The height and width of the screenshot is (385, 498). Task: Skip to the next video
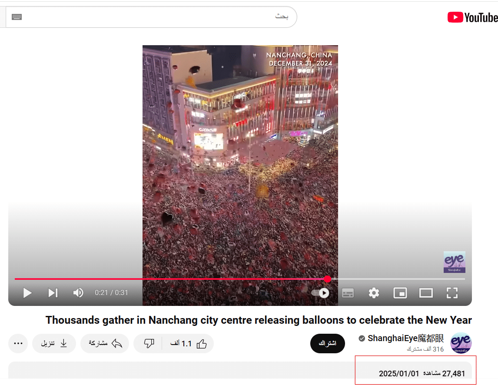pyautogui.click(x=53, y=293)
